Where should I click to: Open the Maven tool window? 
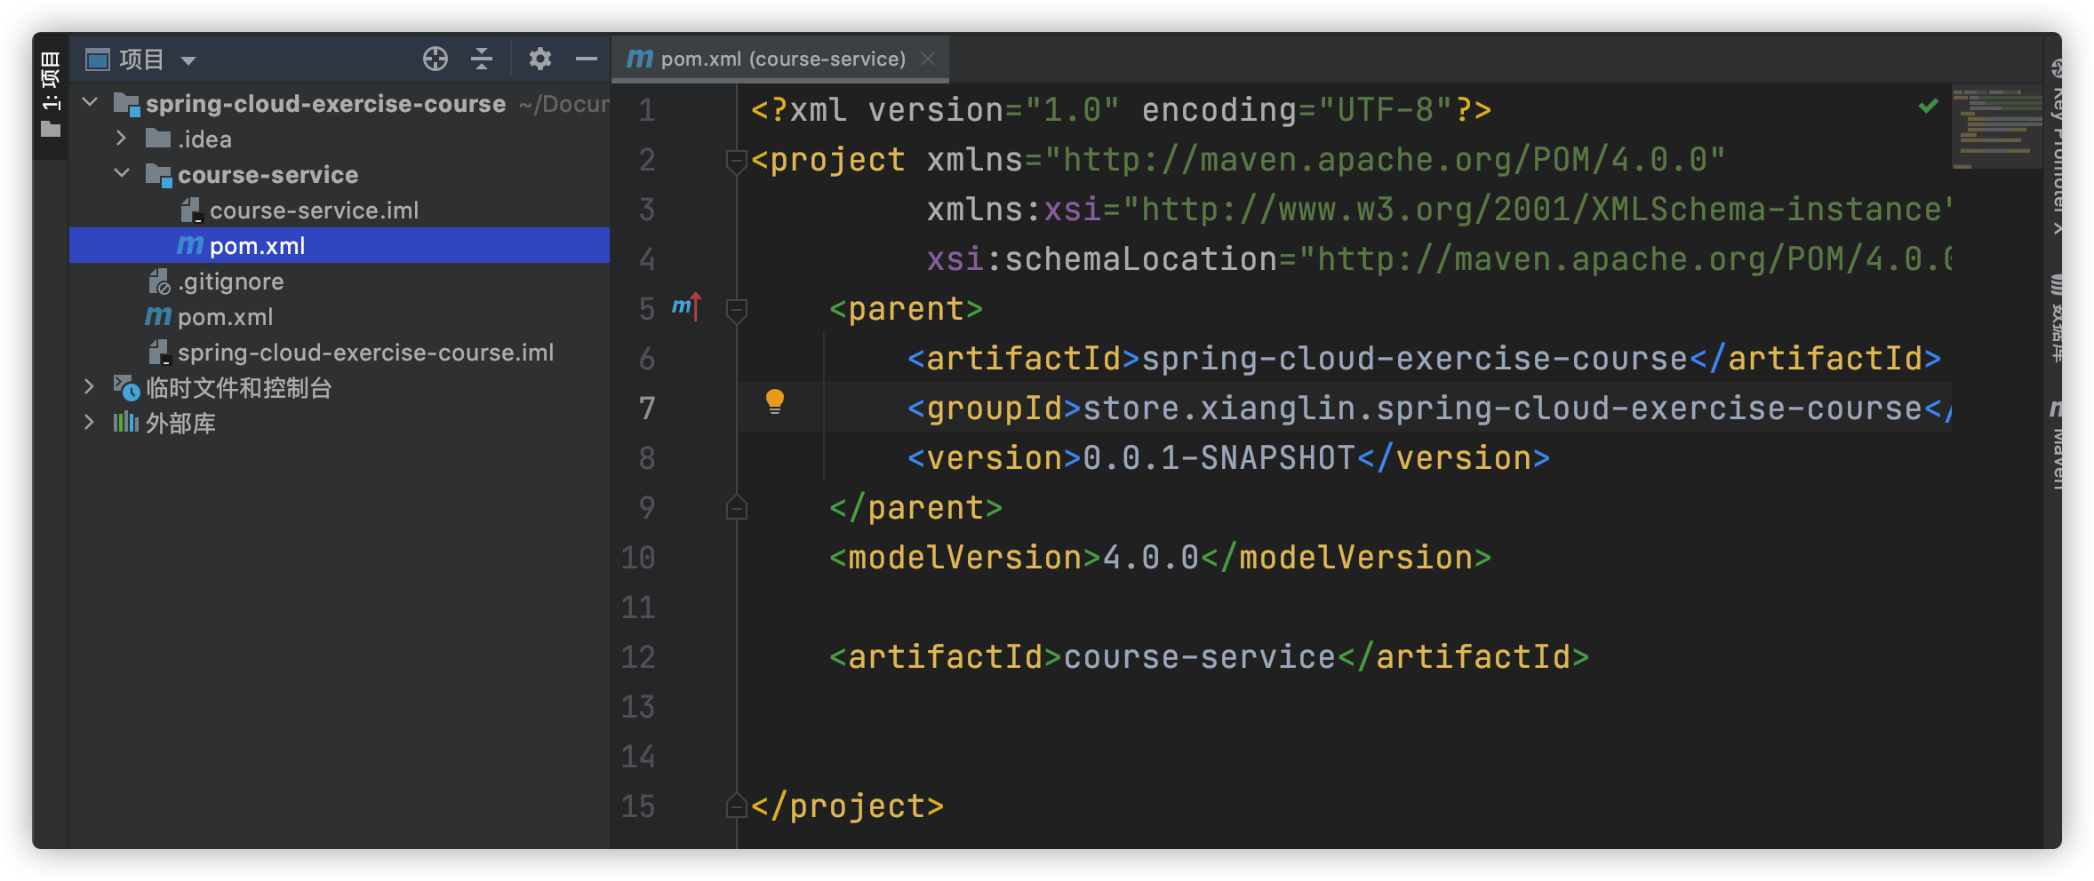point(2058,444)
